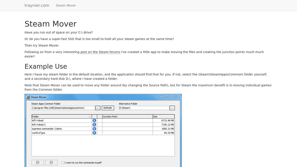Click the 1680.31 MB size cell
The width and height of the screenshot is (297, 167).
(163, 129)
